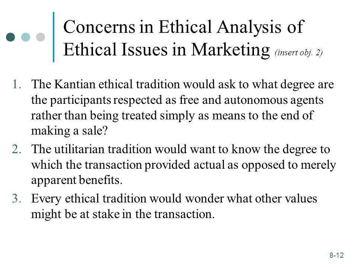Click the words 'apparent benefits.'

click(x=77, y=180)
